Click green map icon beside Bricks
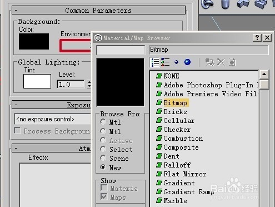The width and height of the screenshot is (275, 207). click(x=159, y=111)
